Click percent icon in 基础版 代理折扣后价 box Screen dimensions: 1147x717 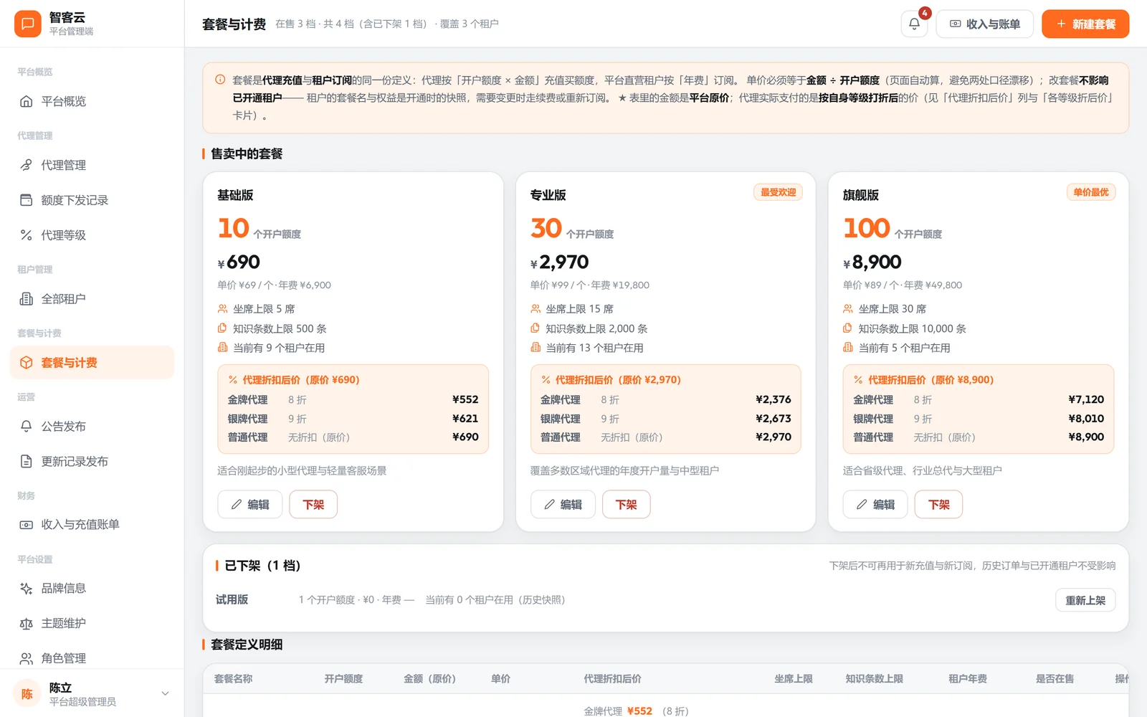[x=233, y=380]
